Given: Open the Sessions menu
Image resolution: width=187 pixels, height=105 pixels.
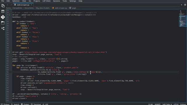Looking at the screenshot, I should tap(56, 1).
